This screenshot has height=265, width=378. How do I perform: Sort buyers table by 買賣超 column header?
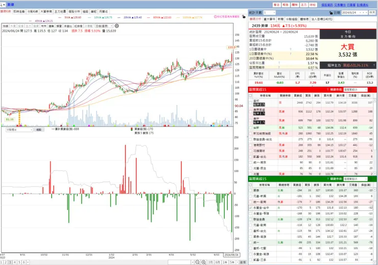click(298, 95)
